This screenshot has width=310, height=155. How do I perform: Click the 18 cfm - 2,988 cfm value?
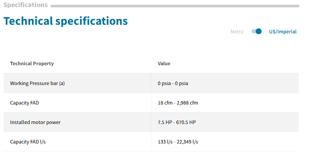pyautogui.click(x=178, y=103)
